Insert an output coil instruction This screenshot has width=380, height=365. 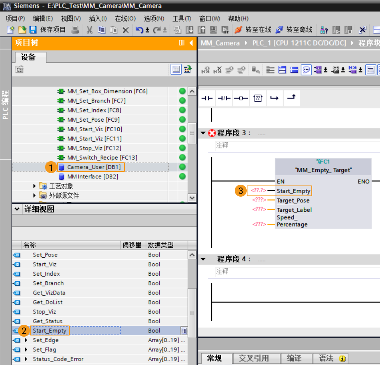(241, 98)
